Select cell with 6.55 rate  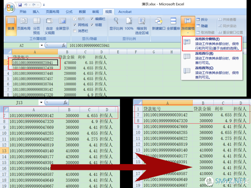85,63
